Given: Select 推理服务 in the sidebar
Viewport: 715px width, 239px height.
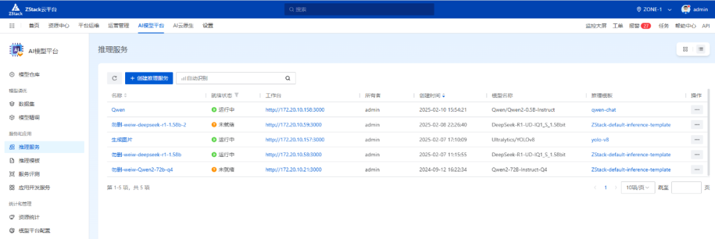Looking at the screenshot, I should point(45,147).
